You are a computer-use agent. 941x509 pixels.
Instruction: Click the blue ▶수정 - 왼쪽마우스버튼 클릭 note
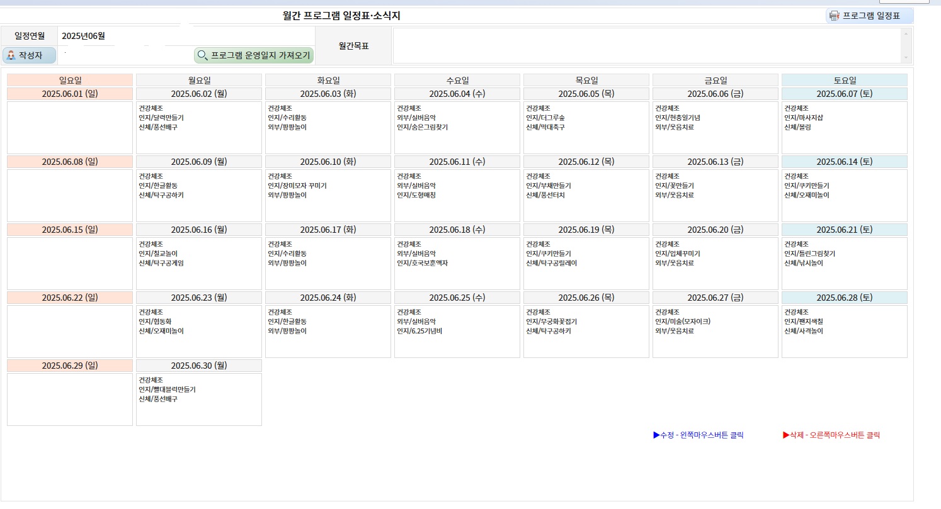point(698,435)
